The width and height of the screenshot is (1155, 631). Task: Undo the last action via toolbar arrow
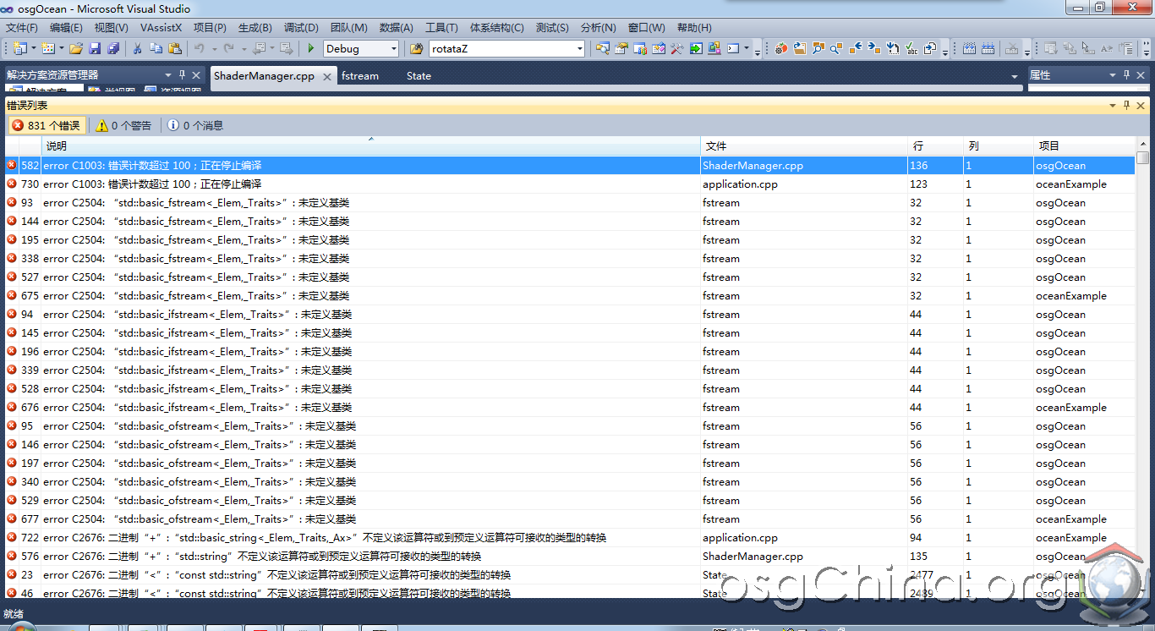(199, 48)
